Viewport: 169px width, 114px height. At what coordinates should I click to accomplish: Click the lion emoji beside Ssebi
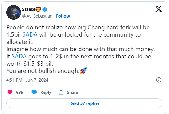[x=38, y=9]
